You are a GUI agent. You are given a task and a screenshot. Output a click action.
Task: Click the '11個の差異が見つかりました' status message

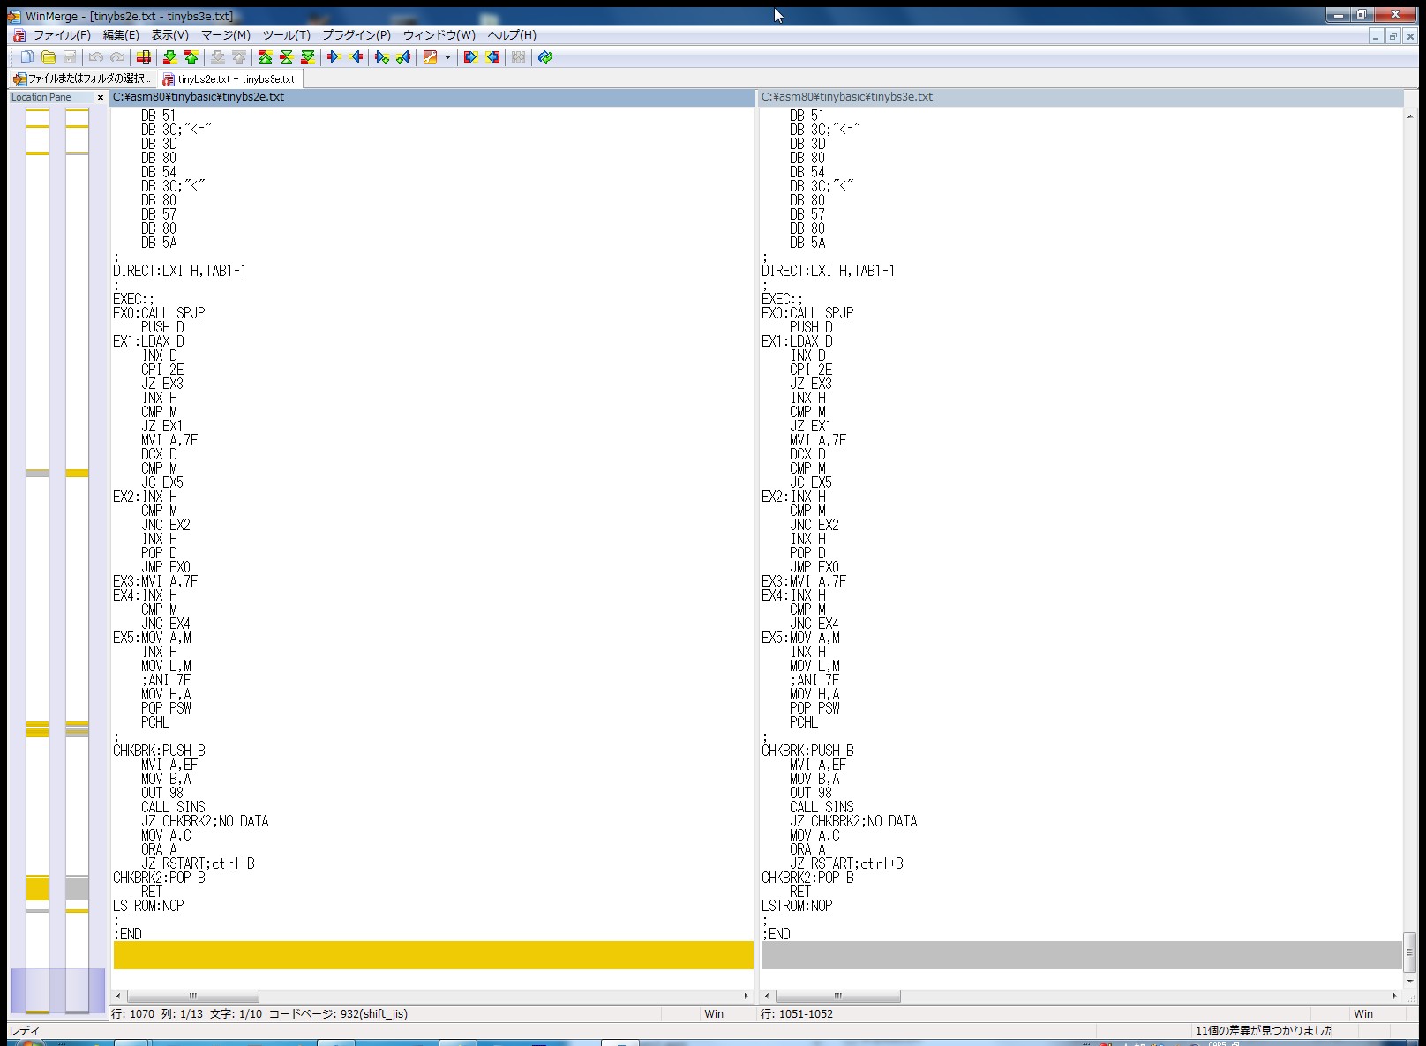[x=1264, y=1031]
